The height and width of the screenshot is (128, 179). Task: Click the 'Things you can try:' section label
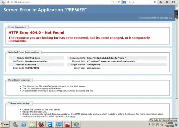pyautogui.click(x=19, y=103)
